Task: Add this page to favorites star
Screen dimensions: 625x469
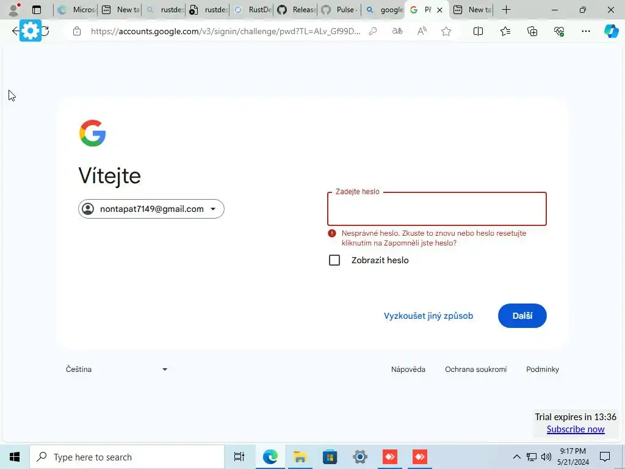Action: 446,31
